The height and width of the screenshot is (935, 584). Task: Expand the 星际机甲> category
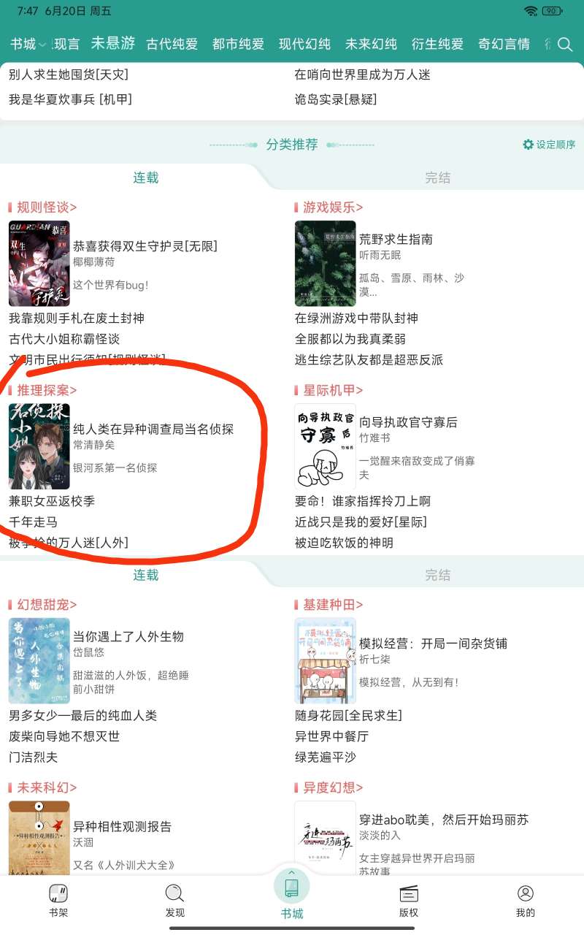[328, 390]
